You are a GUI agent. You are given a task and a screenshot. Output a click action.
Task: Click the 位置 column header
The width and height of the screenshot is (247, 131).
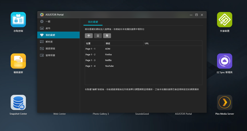95,43
